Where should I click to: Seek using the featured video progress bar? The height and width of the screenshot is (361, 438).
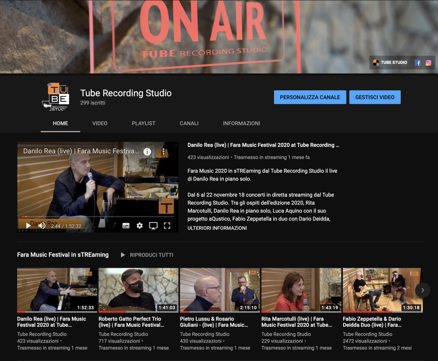point(98,216)
